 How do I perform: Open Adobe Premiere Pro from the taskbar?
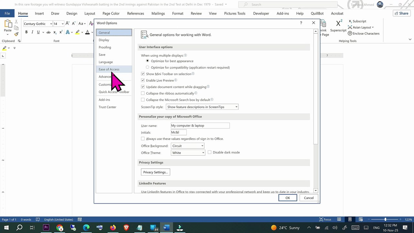click(x=46, y=227)
